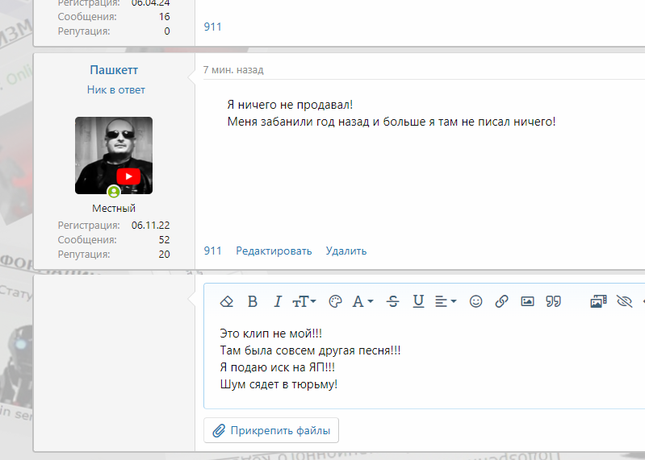The height and width of the screenshot is (460, 645).
Task: Click the crossed-eye hidden content icon
Action: click(625, 301)
